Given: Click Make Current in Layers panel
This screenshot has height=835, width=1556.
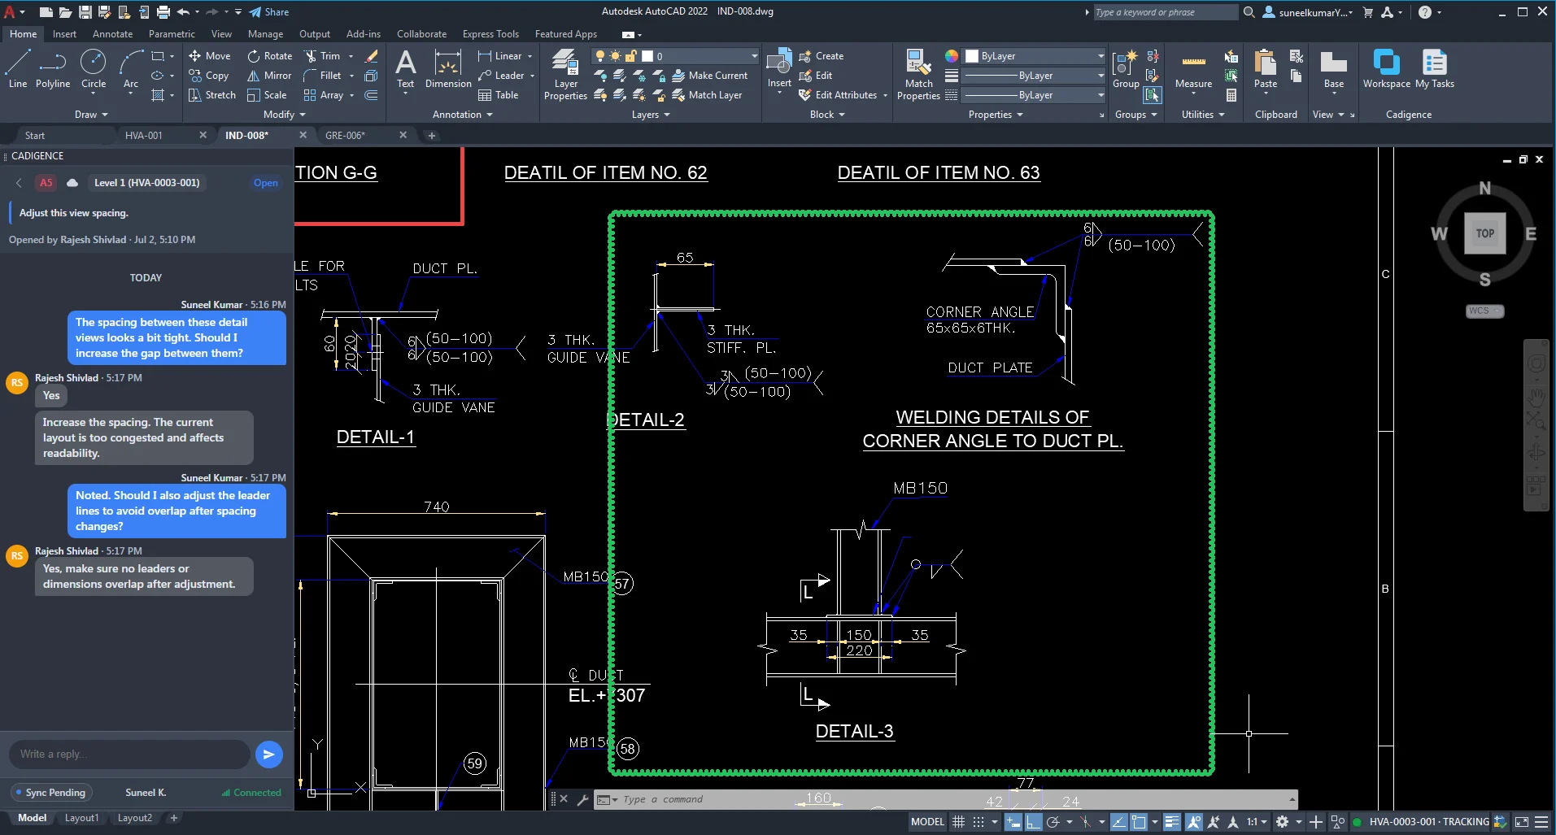Looking at the screenshot, I should [x=709, y=76].
